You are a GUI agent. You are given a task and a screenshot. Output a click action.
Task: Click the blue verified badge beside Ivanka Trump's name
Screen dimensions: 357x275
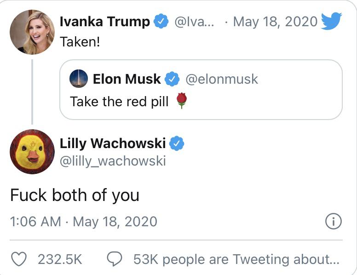(x=161, y=22)
